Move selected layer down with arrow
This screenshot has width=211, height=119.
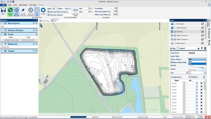point(202,48)
